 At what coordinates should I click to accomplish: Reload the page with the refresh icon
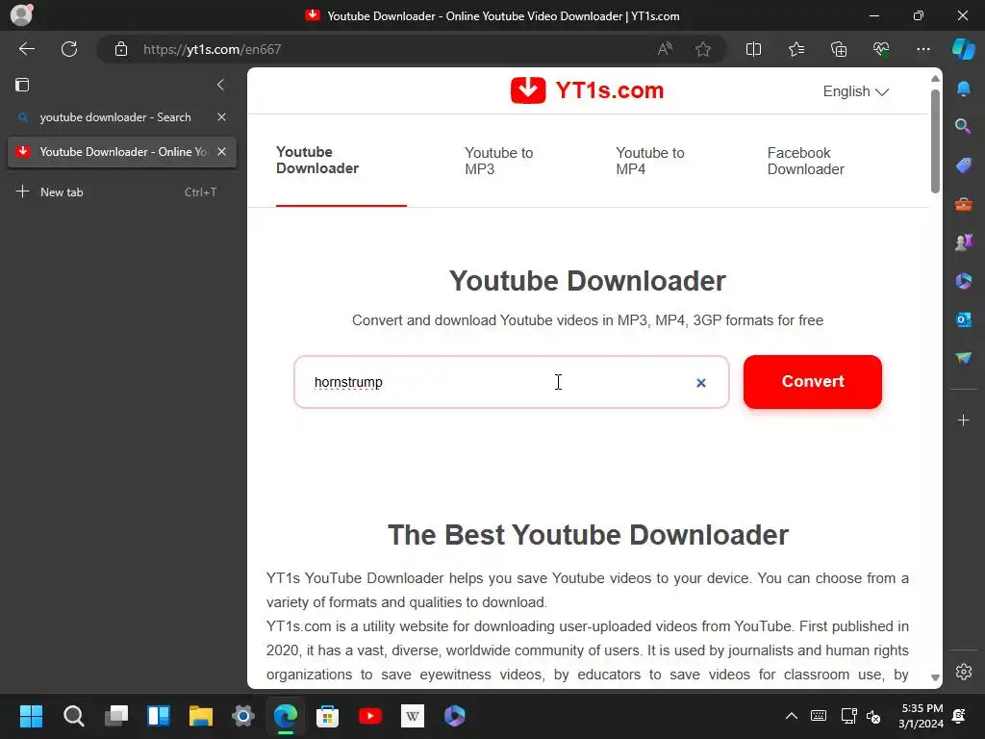pyautogui.click(x=69, y=49)
